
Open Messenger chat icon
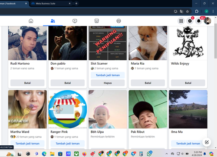click(190, 21)
